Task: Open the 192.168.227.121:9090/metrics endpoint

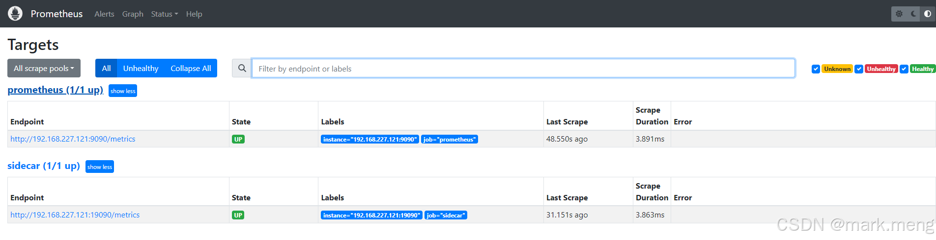Action: click(x=73, y=139)
